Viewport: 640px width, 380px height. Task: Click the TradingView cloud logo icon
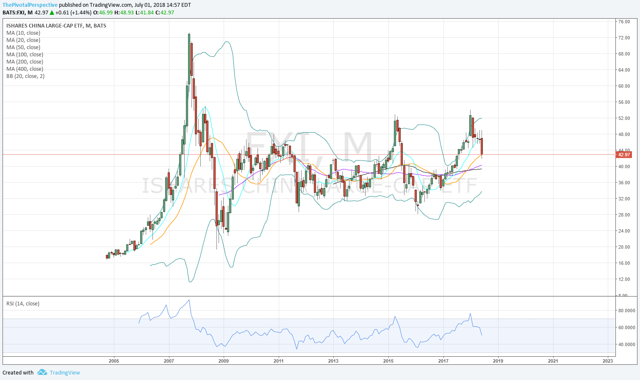pos(42,372)
